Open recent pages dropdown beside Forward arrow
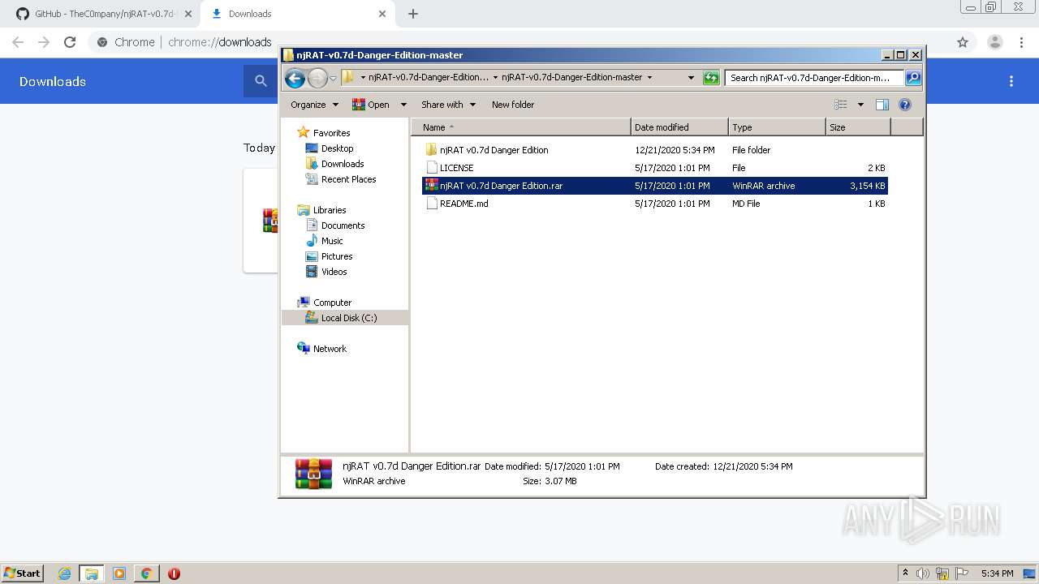This screenshot has width=1039, height=584. tap(333, 78)
